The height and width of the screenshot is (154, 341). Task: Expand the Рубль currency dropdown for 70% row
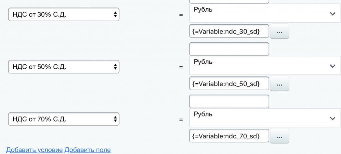[x=264, y=118]
